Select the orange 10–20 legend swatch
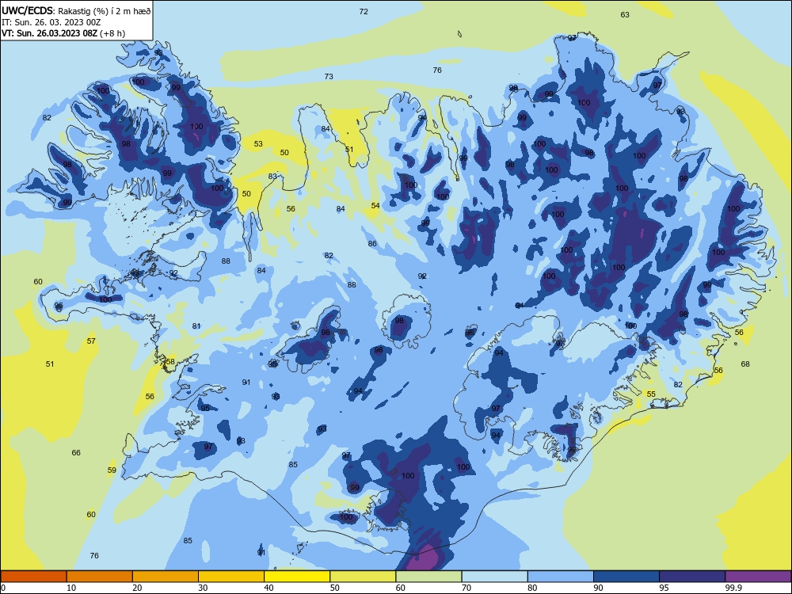 (100, 577)
